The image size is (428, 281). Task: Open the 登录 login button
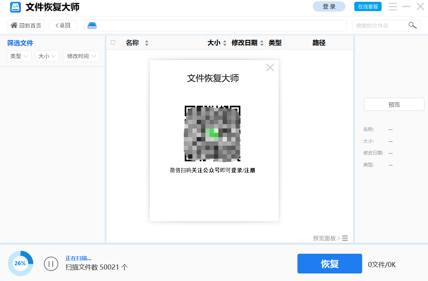[x=329, y=6]
